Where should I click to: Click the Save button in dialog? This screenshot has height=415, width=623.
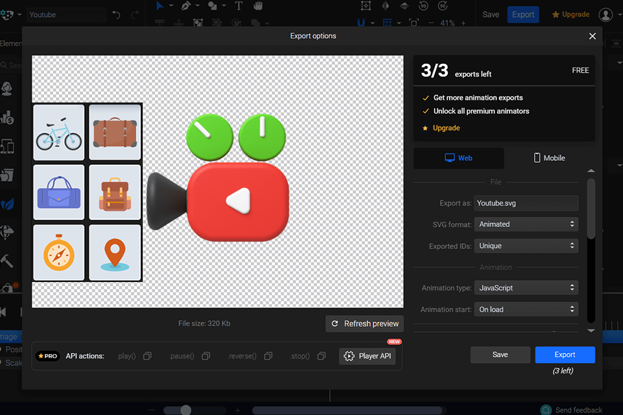(500, 355)
